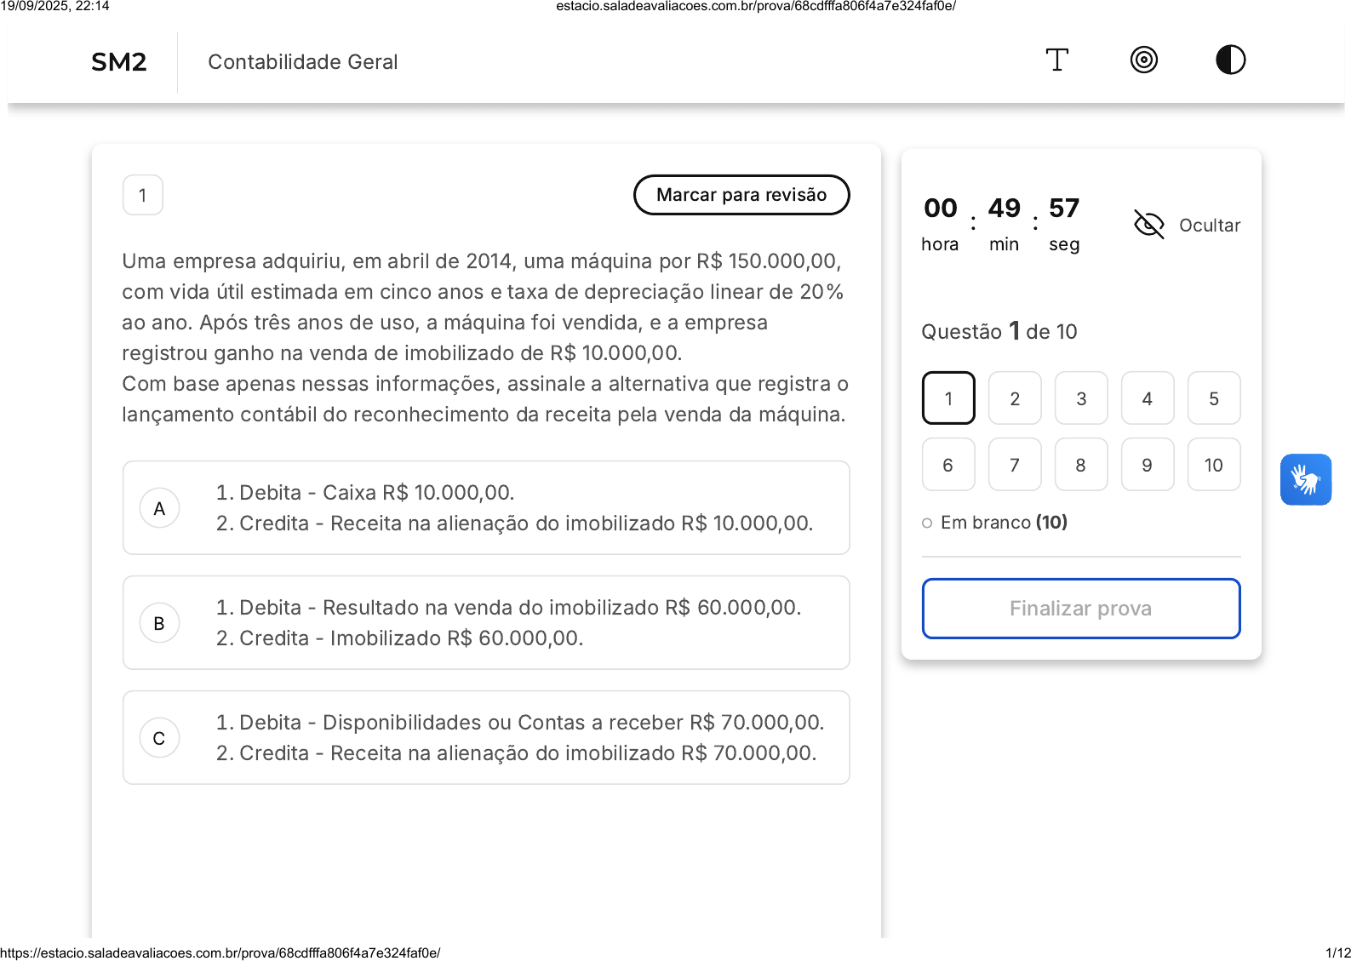Open question 10 from the grid
Screen dimensions: 1351x961
pos(1213,465)
